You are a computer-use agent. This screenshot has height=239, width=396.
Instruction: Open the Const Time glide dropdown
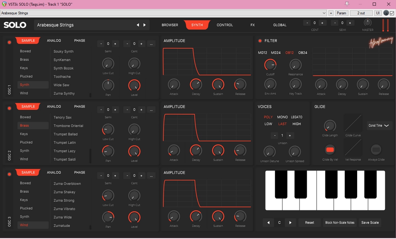[379, 125]
